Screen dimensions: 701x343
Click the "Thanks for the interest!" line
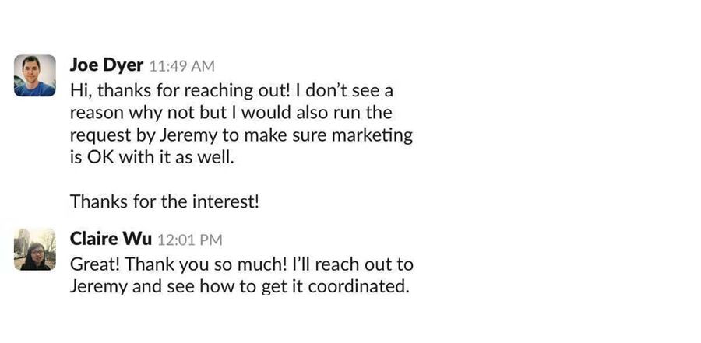pos(164,201)
